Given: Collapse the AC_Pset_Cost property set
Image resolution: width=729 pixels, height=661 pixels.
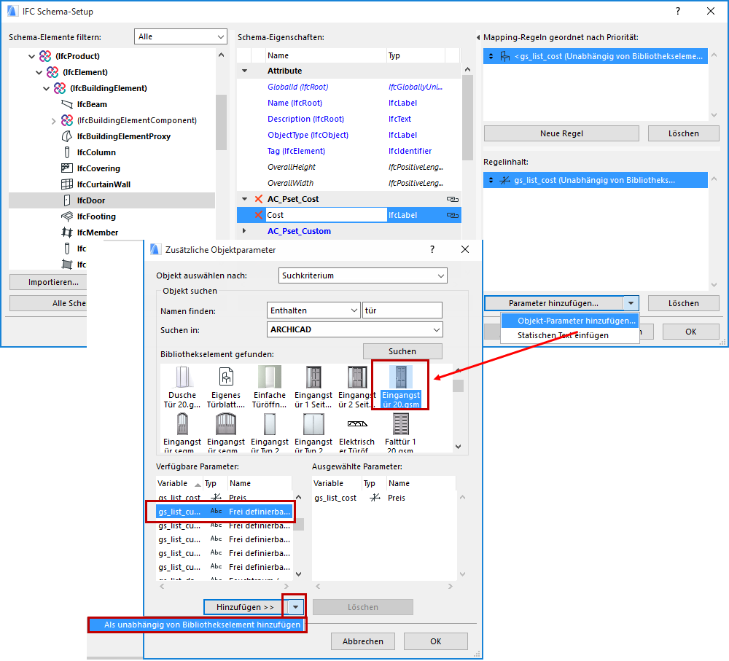Looking at the screenshot, I should (x=244, y=199).
